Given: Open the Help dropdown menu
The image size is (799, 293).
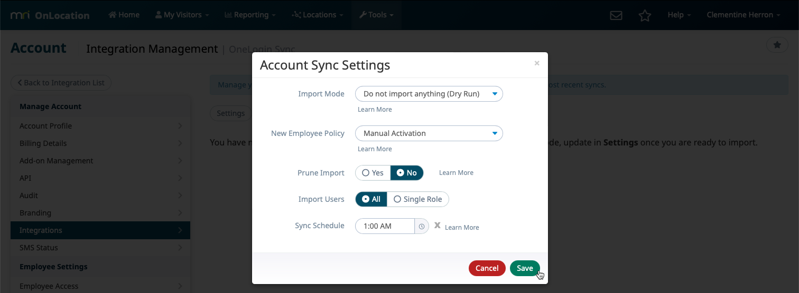Looking at the screenshot, I should [x=679, y=15].
